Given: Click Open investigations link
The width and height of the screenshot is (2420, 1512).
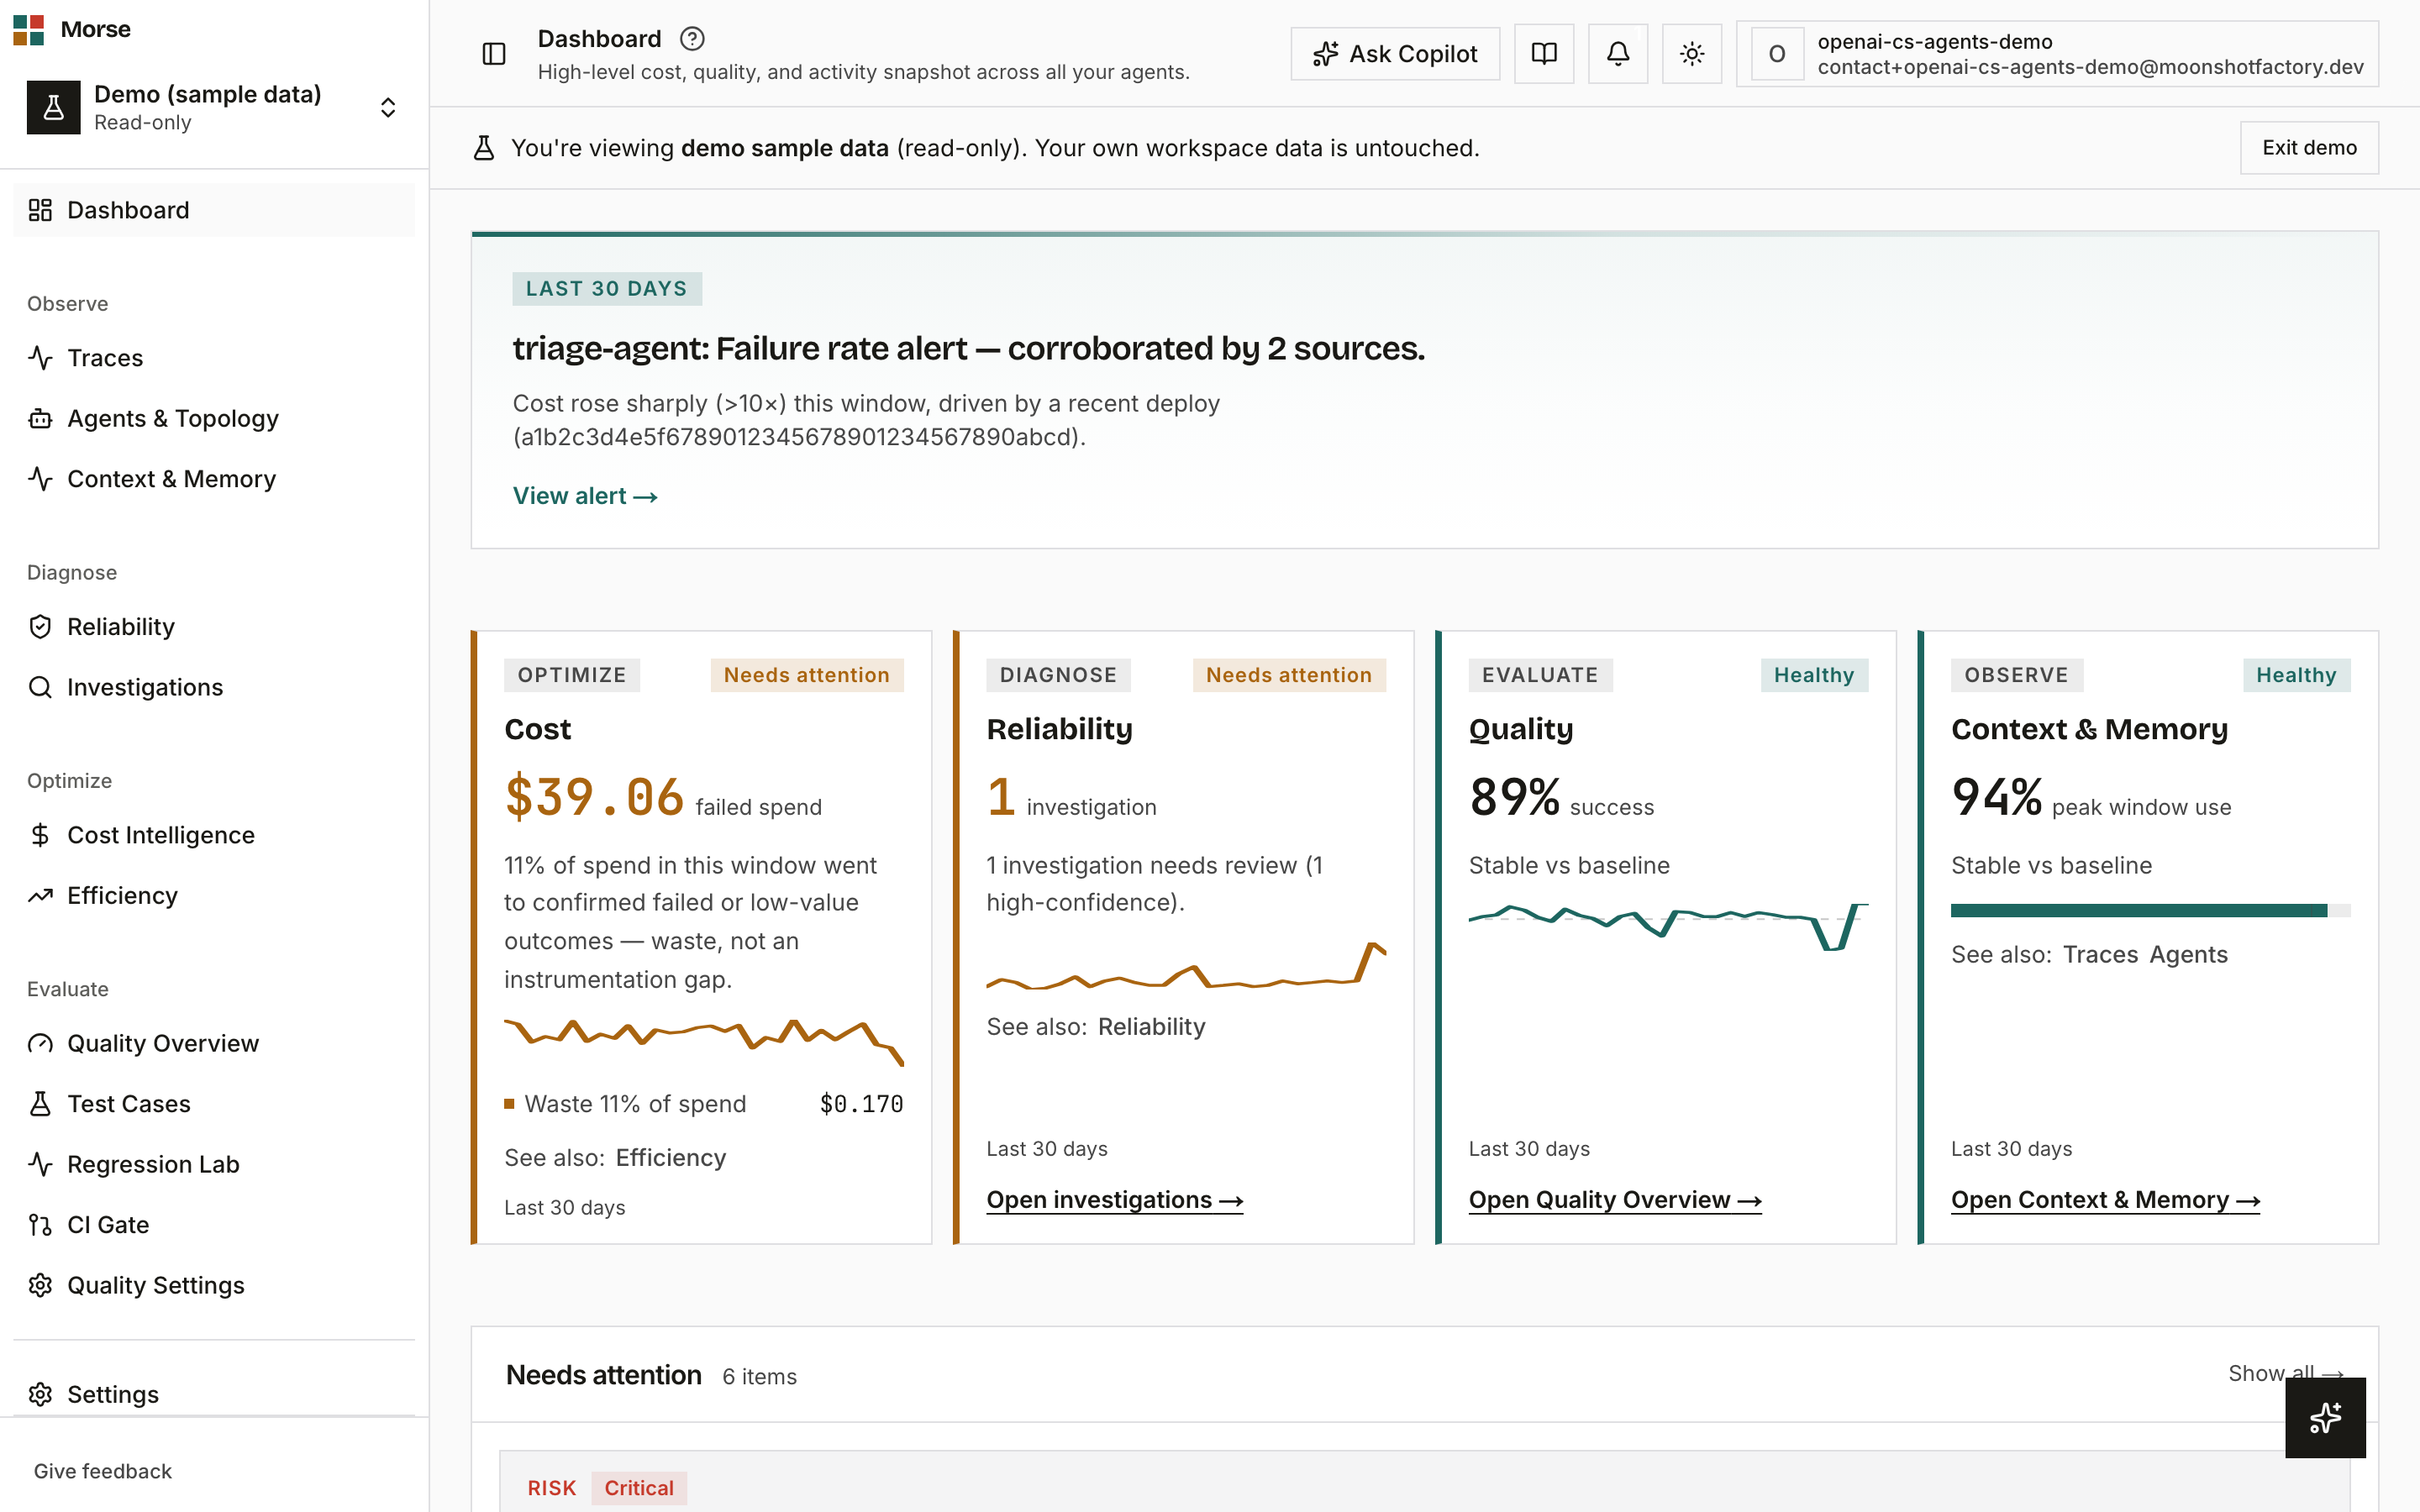Looking at the screenshot, I should tap(1115, 1200).
